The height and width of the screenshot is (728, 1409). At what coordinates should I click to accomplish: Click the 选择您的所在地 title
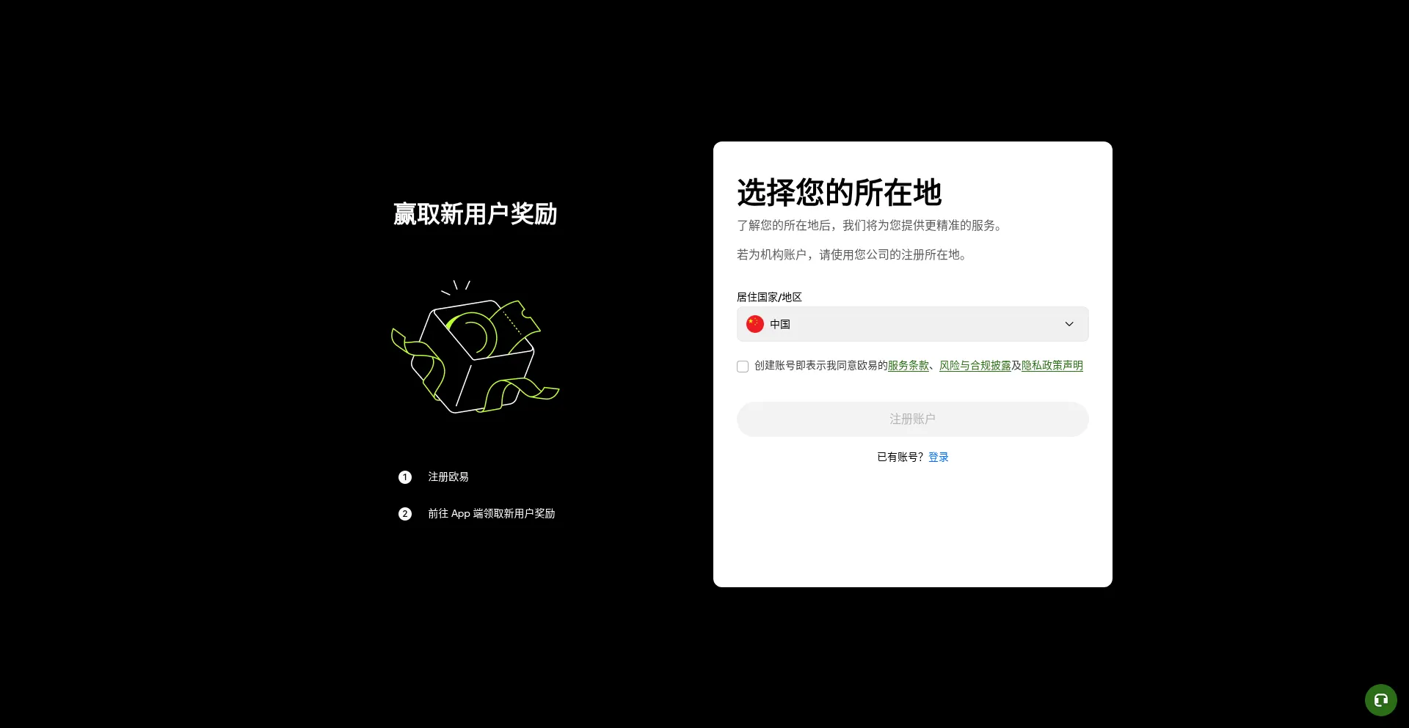click(x=839, y=193)
